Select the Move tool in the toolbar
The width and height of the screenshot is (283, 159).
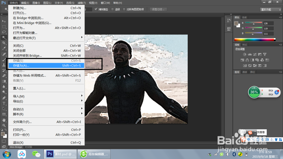pos(4,21)
